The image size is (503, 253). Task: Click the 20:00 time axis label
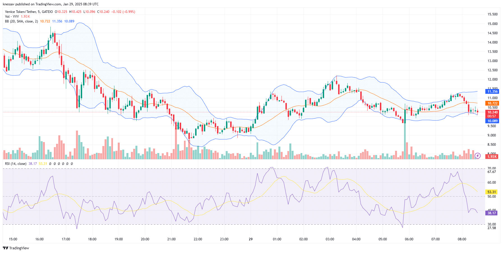[145, 239]
